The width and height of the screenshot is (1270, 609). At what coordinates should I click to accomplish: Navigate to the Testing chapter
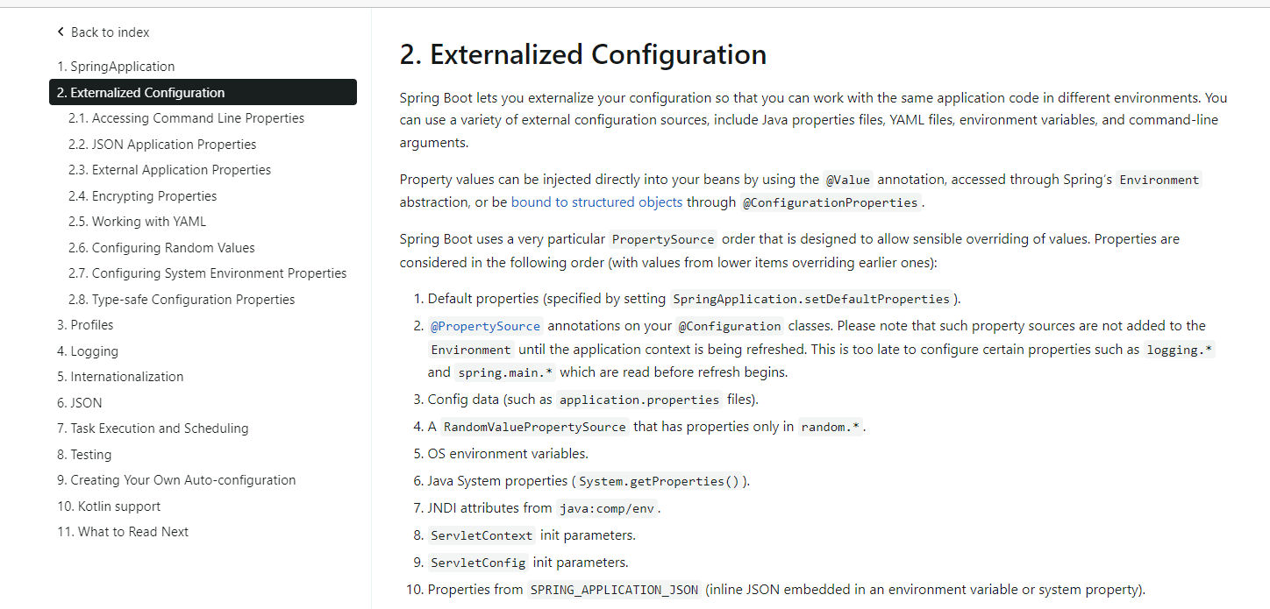84,454
